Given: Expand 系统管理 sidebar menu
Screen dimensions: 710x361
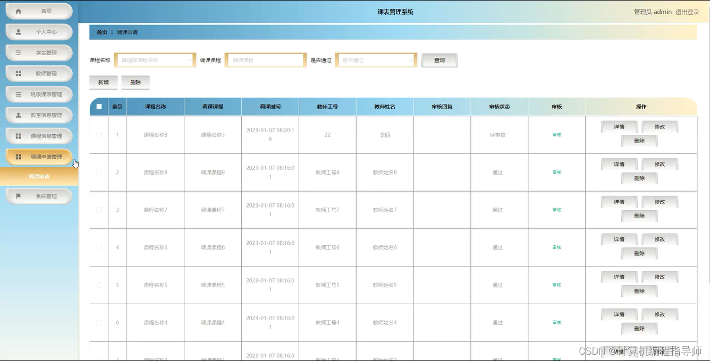Looking at the screenshot, I should (39, 196).
